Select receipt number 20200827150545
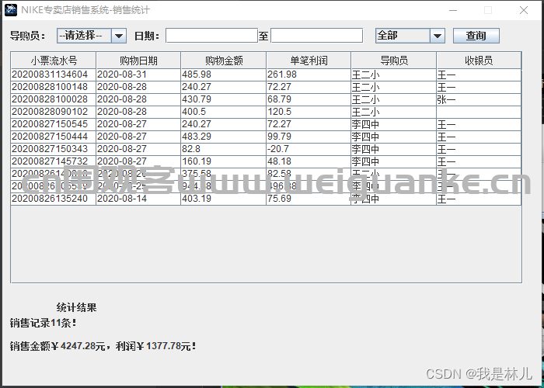Screen dimensions: 544x388 [x=54, y=124]
